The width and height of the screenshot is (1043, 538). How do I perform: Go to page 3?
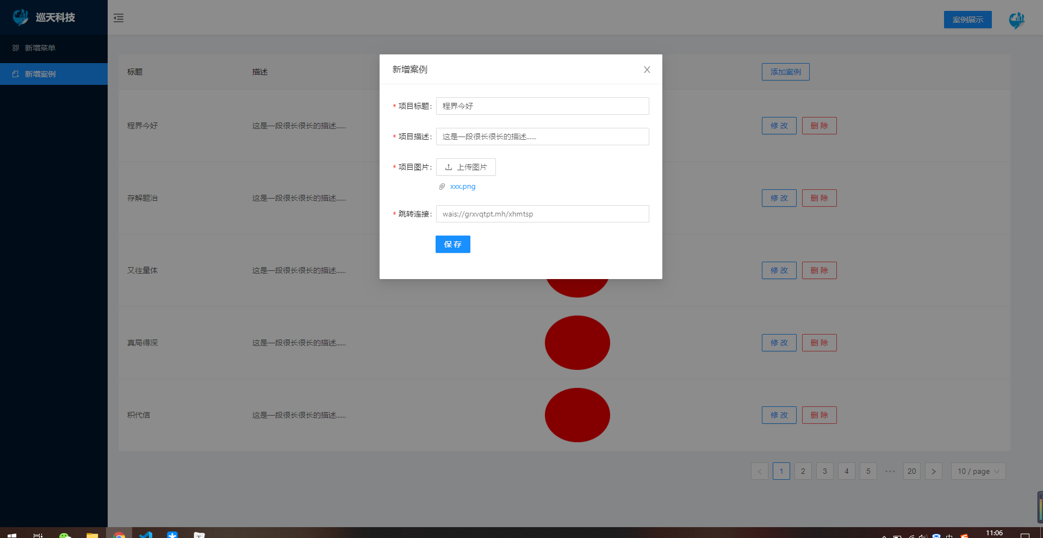pyautogui.click(x=825, y=471)
